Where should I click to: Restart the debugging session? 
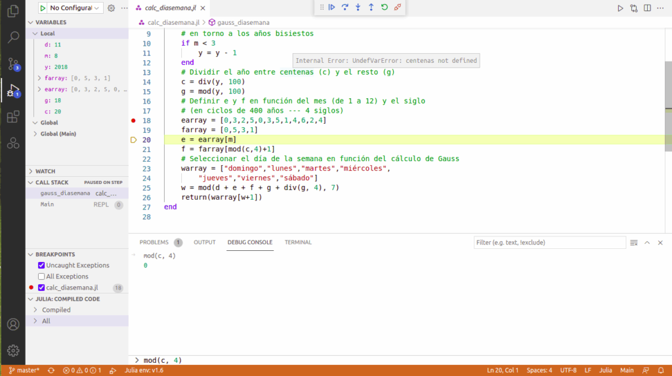(x=385, y=7)
